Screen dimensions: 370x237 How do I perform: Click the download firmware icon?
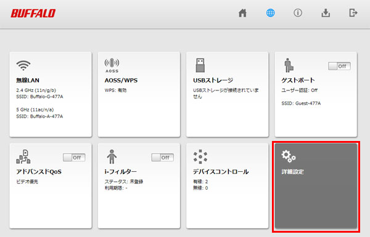coord(326,13)
